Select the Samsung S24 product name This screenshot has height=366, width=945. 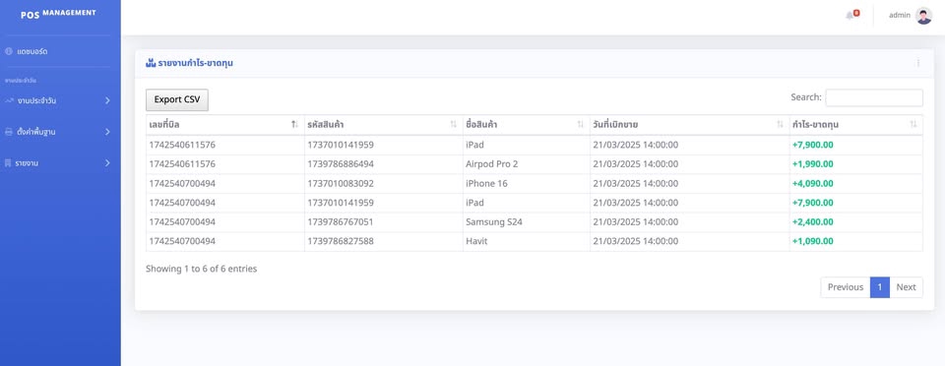(x=493, y=221)
